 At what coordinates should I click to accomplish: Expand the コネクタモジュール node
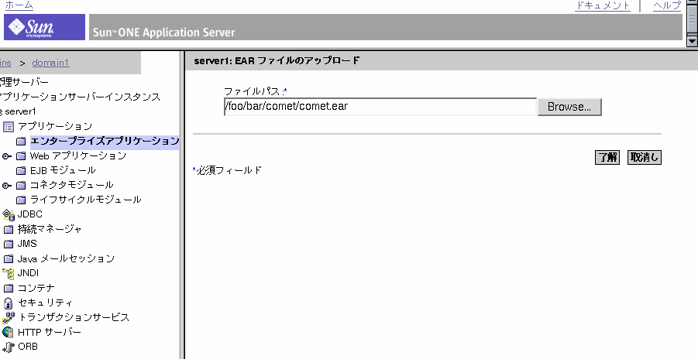7,186
